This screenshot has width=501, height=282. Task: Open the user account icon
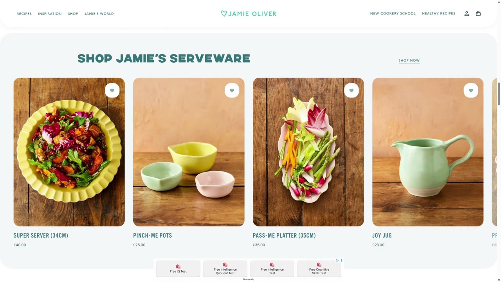tap(467, 14)
